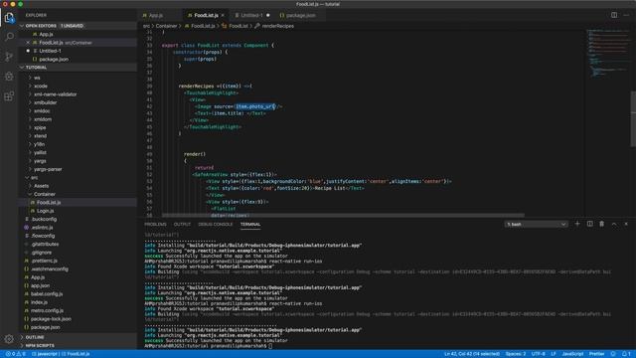This screenshot has height=358, width=636.
Task: Create a new terminal with plus icon
Action: tap(577, 224)
